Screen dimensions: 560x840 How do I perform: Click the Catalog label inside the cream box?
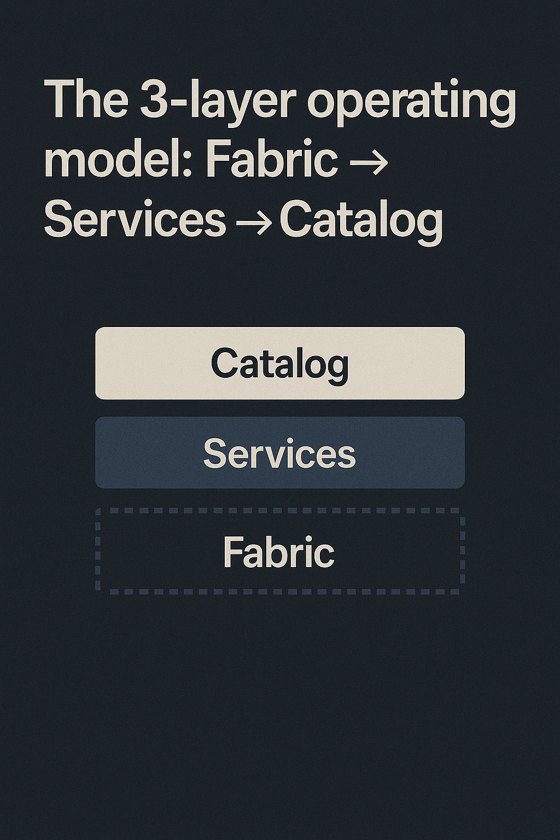pyautogui.click(x=279, y=364)
